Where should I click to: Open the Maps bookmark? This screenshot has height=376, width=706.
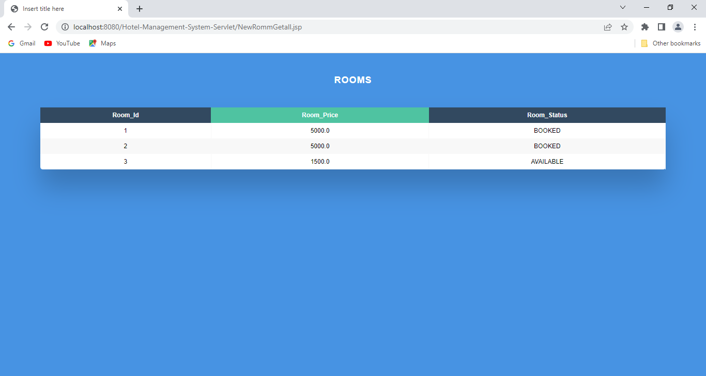coord(102,43)
